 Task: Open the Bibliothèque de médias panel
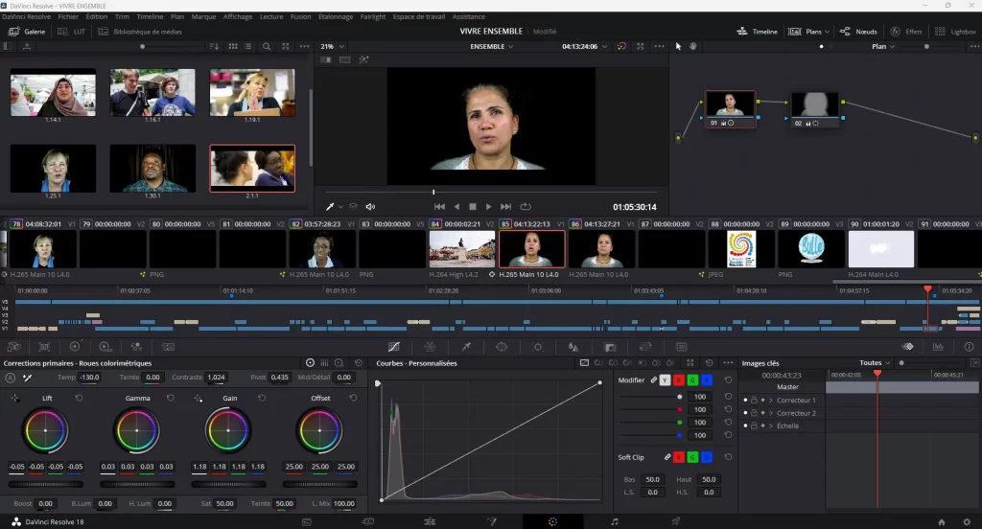pyautogui.click(x=140, y=32)
